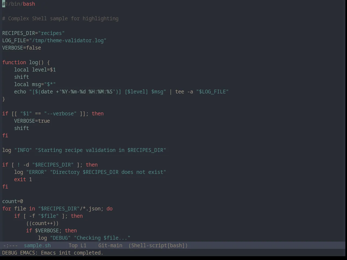Click the 'echo' command in log function
This screenshot has width=347, height=260.
click(20, 92)
